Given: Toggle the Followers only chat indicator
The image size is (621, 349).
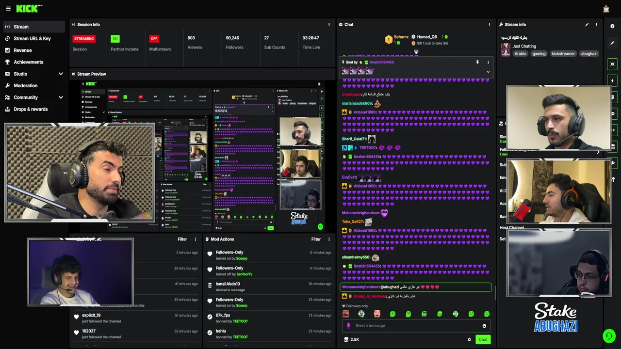Looking at the screenshot, I should (x=355, y=306).
